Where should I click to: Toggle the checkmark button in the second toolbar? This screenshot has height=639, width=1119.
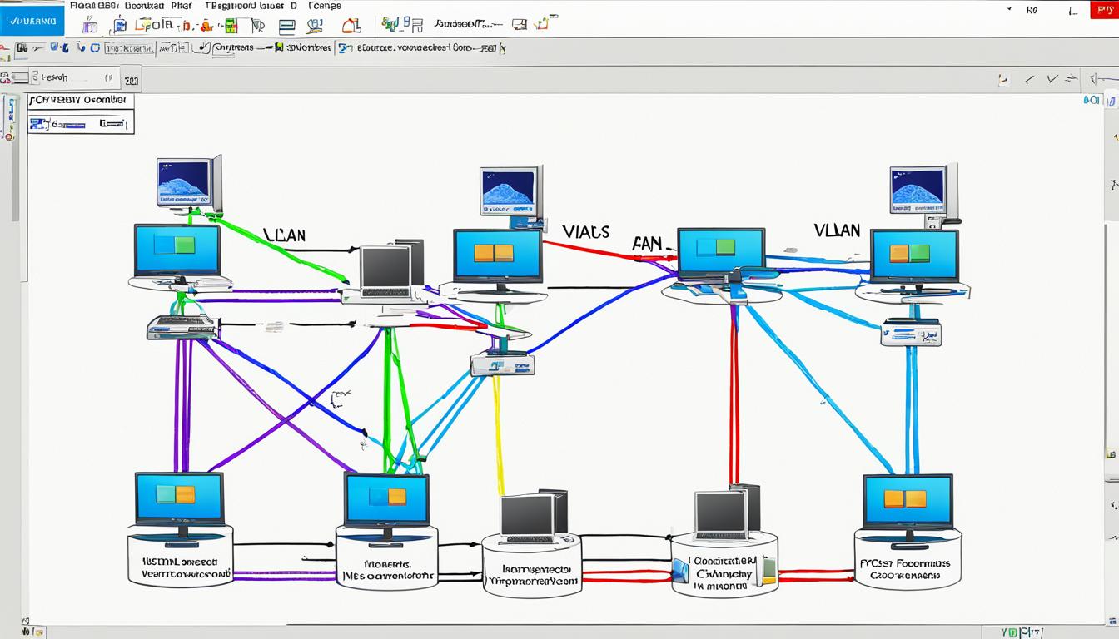[x=201, y=48]
